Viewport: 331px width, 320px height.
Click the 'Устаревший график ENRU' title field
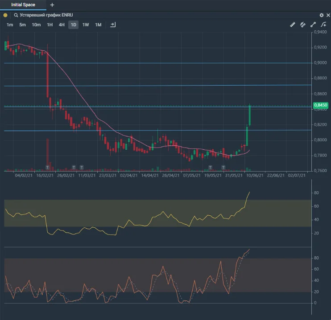click(x=46, y=15)
